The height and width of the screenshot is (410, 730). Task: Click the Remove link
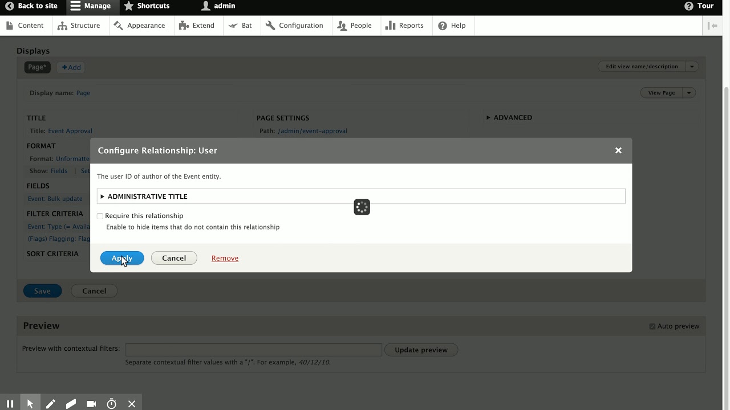click(225, 258)
